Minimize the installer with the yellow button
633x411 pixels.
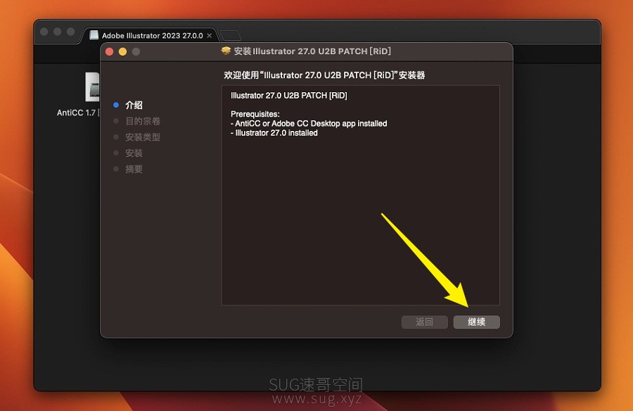pos(122,51)
